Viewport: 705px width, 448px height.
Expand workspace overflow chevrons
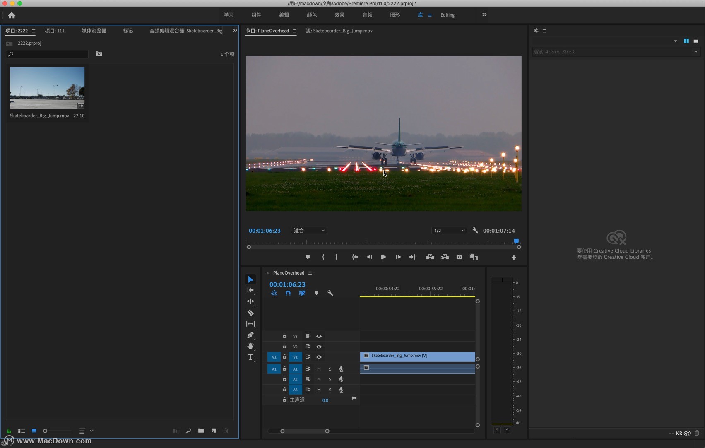(x=484, y=15)
